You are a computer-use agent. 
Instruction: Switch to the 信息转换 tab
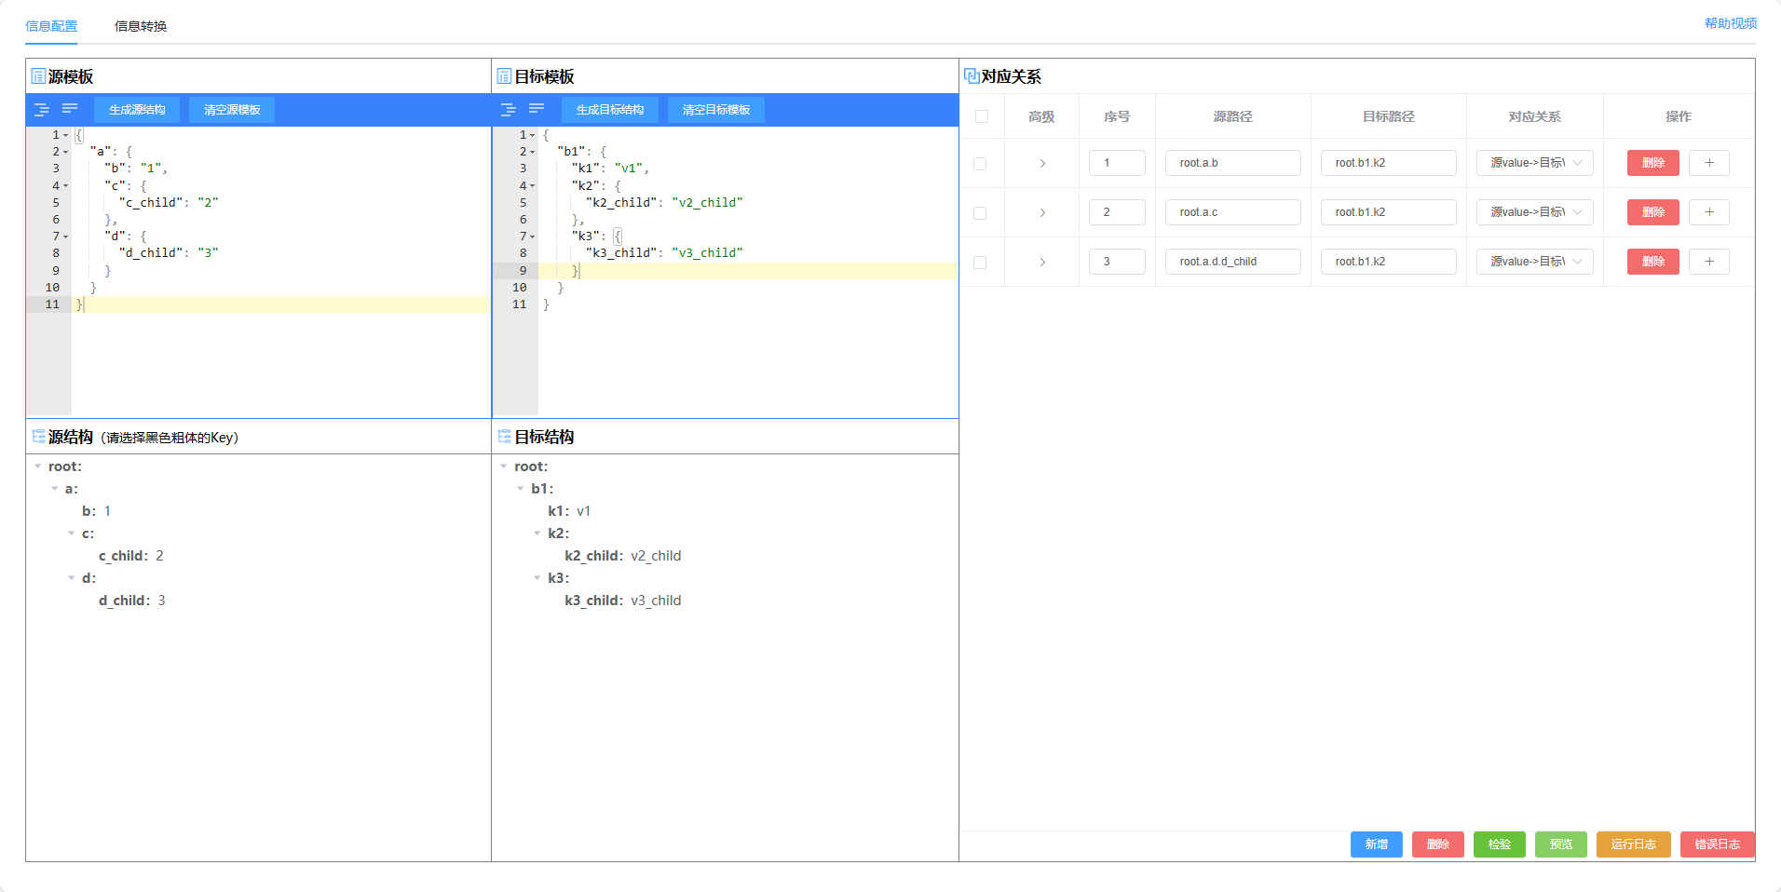pyautogui.click(x=141, y=26)
